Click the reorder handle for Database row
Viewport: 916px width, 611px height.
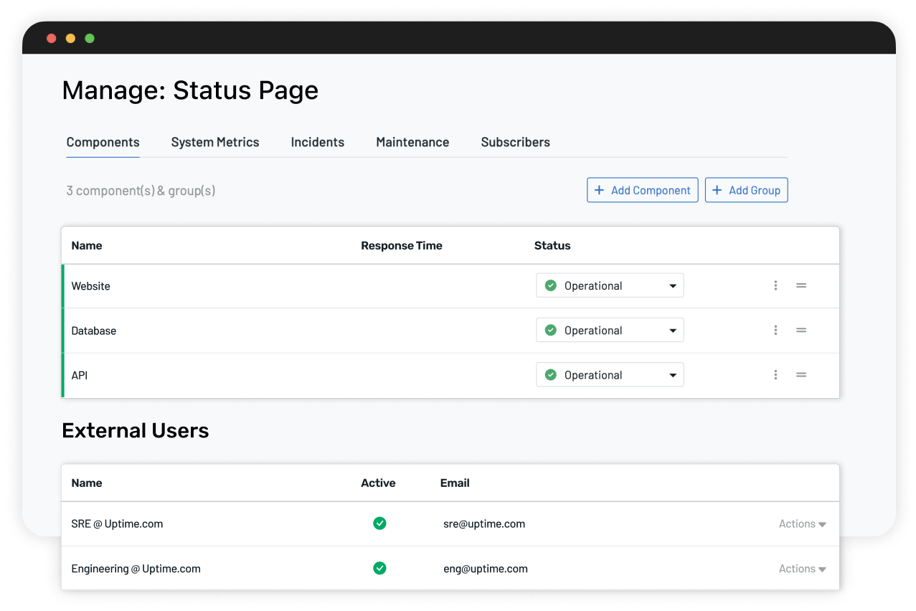801,330
